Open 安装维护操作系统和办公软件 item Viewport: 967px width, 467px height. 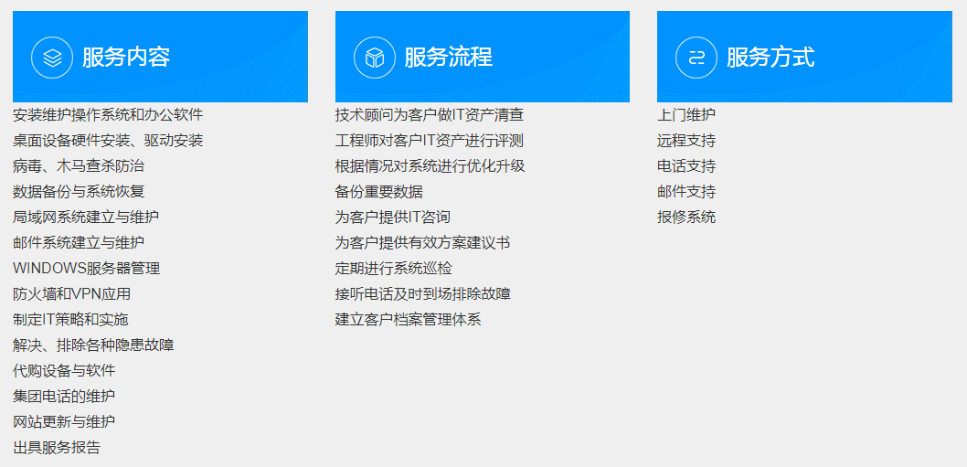pyautogui.click(x=108, y=115)
